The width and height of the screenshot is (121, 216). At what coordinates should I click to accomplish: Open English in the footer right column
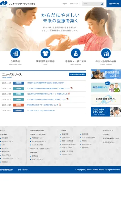click(106, 134)
